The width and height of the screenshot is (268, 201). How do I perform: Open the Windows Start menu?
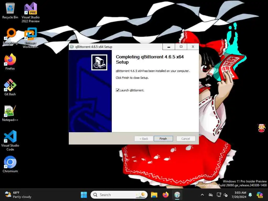84,195
